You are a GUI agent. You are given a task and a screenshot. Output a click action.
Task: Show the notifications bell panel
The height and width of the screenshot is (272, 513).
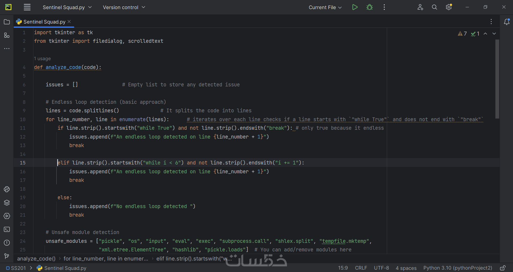pyautogui.click(x=506, y=22)
